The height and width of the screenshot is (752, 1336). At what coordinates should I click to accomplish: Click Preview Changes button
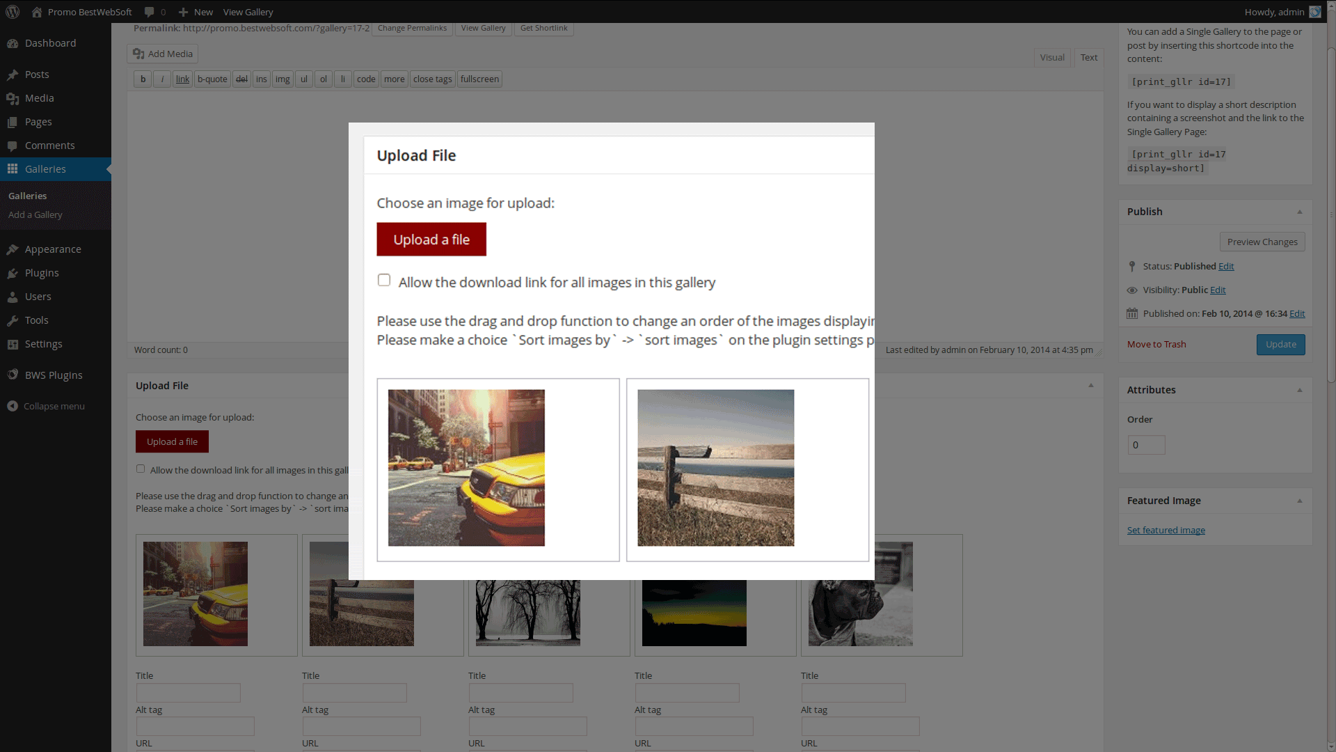pyautogui.click(x=1262, y=242)
